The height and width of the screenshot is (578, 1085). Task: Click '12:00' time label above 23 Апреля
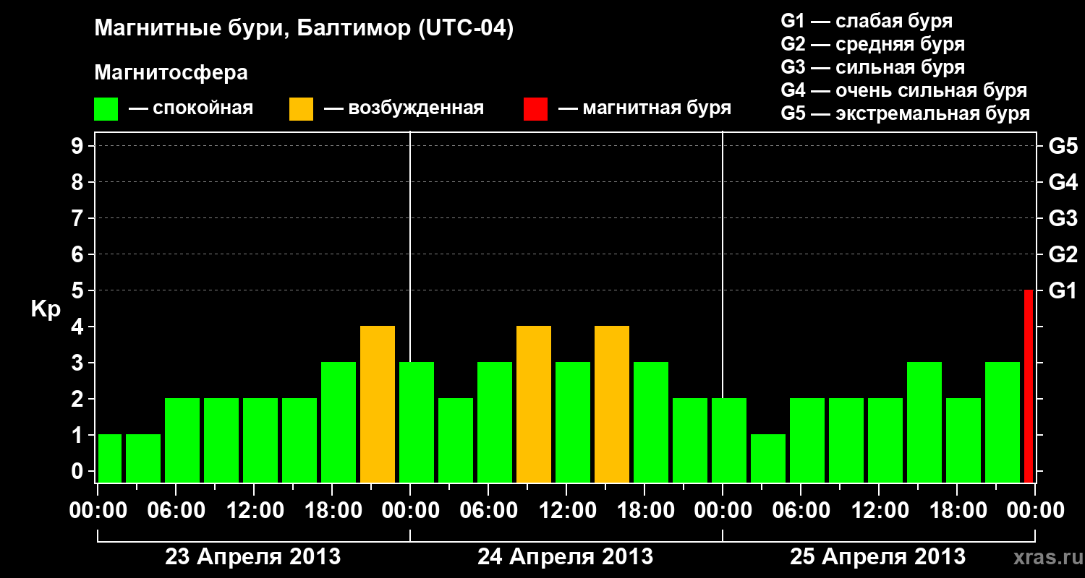(x=255, y=511)
